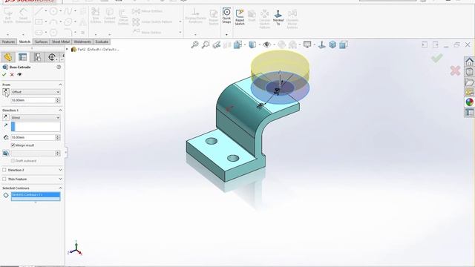The image size is (475, 267).
Task: Switch to Evaluate ribbon tab
Action: point(102,42)
